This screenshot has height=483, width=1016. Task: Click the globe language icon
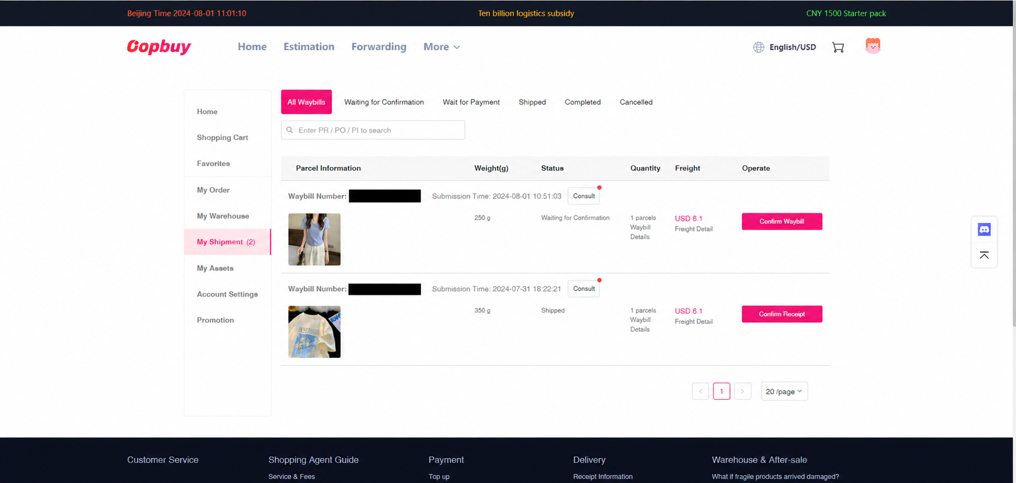(759, 47)
